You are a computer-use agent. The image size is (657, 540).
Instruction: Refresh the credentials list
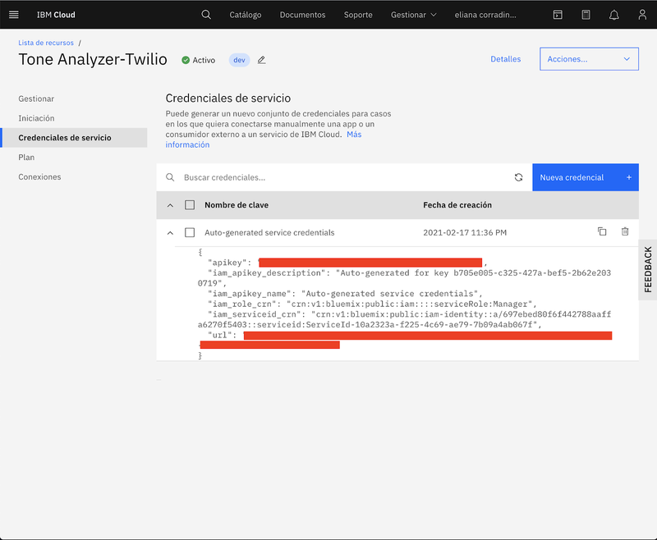click(x=517, y=176)
